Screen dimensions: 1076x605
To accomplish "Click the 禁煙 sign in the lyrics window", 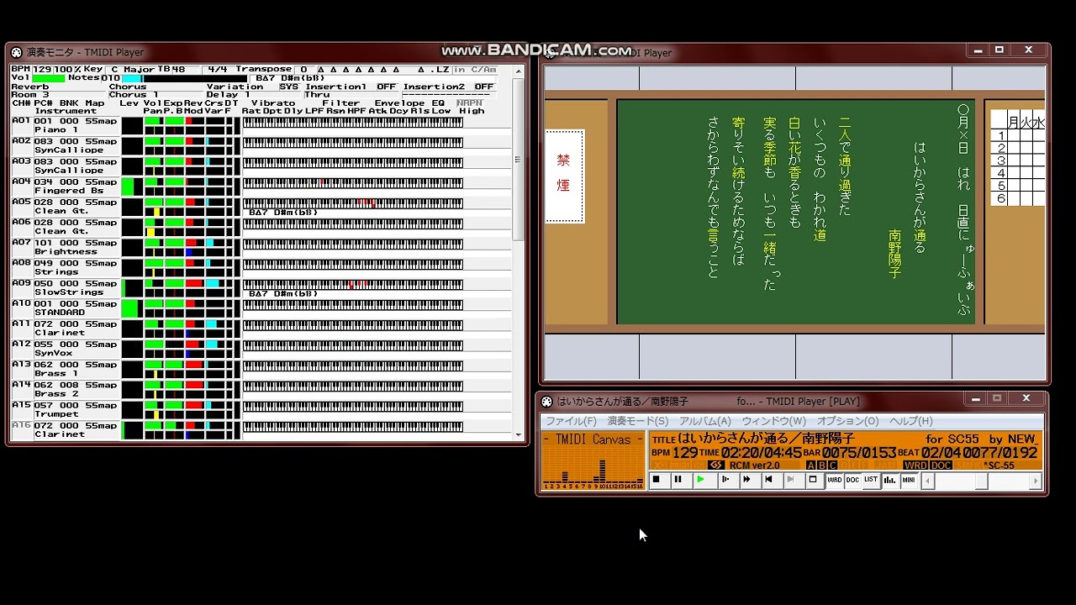I will click(x=564, y=176).
